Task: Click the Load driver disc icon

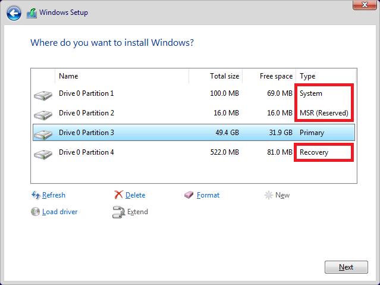Action: coord(35,211)
